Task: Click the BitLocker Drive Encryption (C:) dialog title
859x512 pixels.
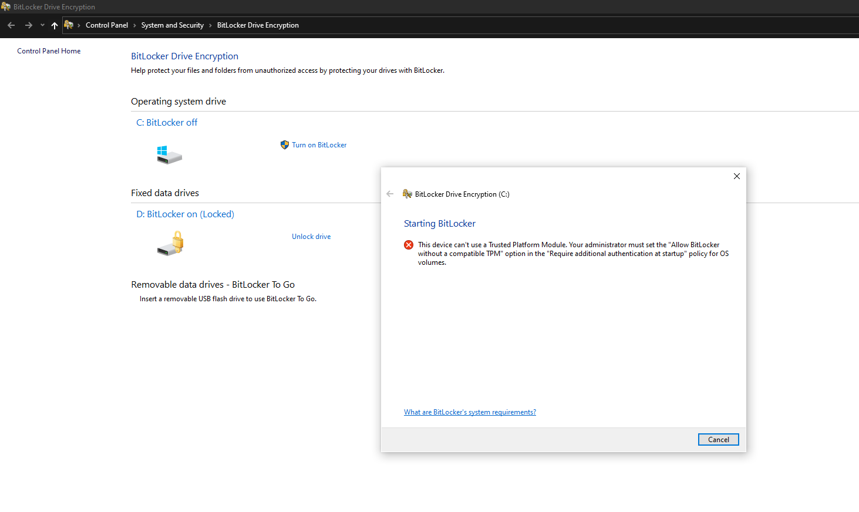Action: (x=462, y=194)
